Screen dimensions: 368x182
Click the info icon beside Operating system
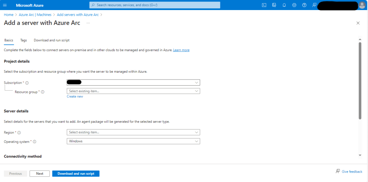coord(35,142)
